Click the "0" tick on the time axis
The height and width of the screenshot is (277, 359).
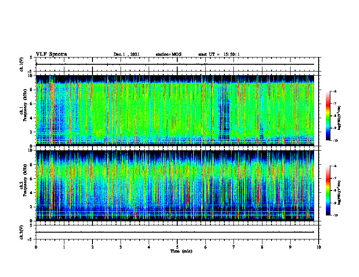(x=36, y=247)
